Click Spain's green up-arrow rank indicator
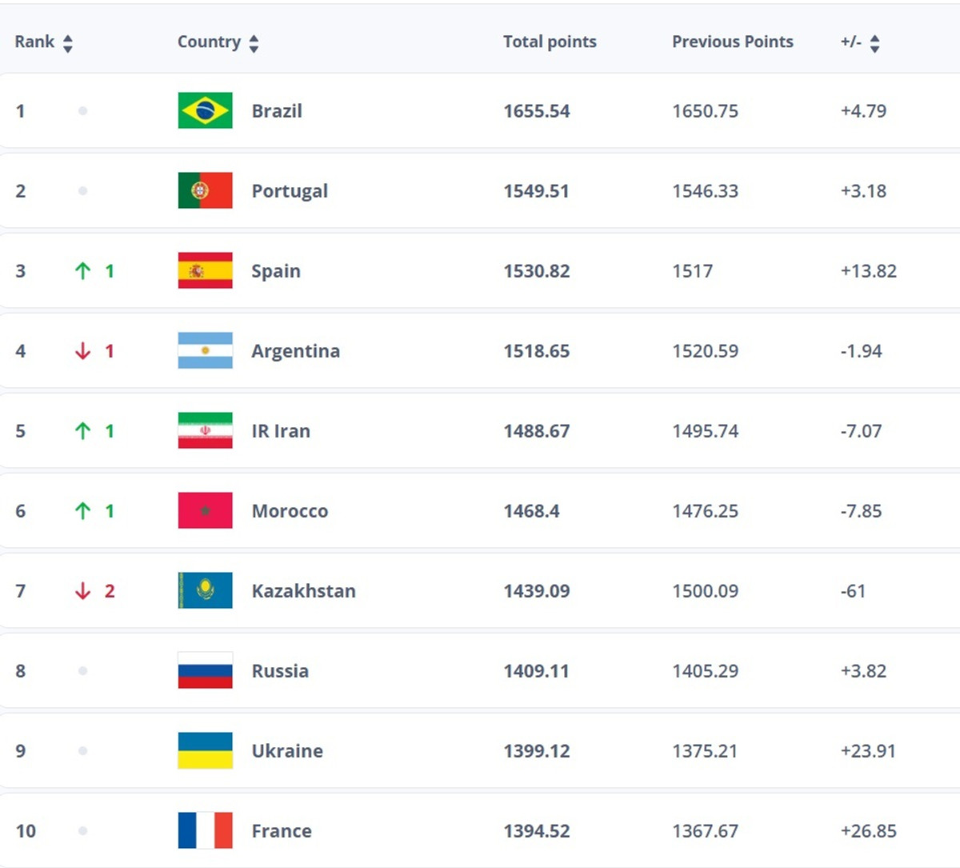960x868 pixels. [x=82, y=271]
